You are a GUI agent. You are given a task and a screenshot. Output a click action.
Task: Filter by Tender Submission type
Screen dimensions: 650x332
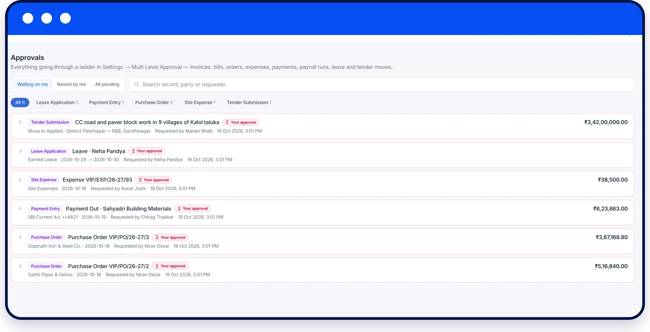249,102
